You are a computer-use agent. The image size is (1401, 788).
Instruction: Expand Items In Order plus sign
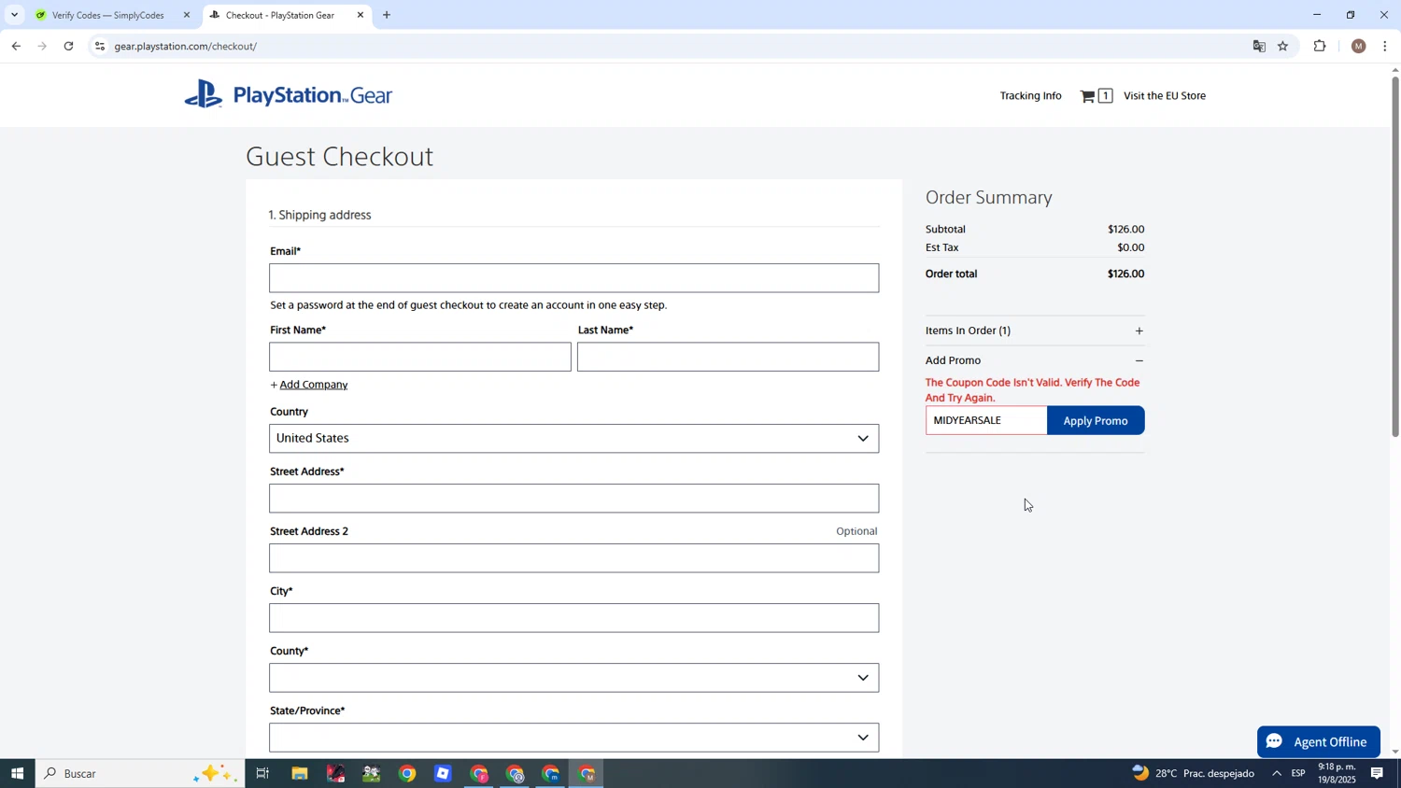(1139, 331)
